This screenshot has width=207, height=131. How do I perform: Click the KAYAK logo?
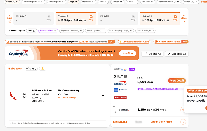pos(120,122)
